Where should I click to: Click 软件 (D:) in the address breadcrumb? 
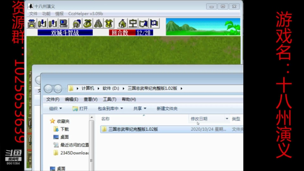(x=111, y=88)
